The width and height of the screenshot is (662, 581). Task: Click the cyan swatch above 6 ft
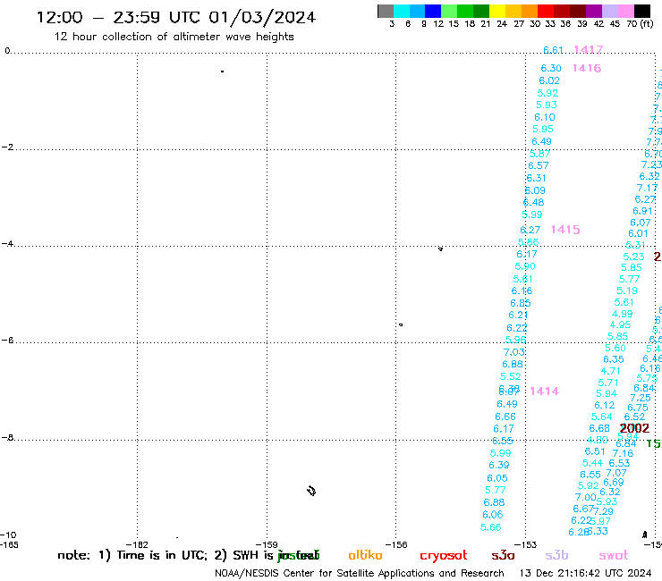coord(402,11)
